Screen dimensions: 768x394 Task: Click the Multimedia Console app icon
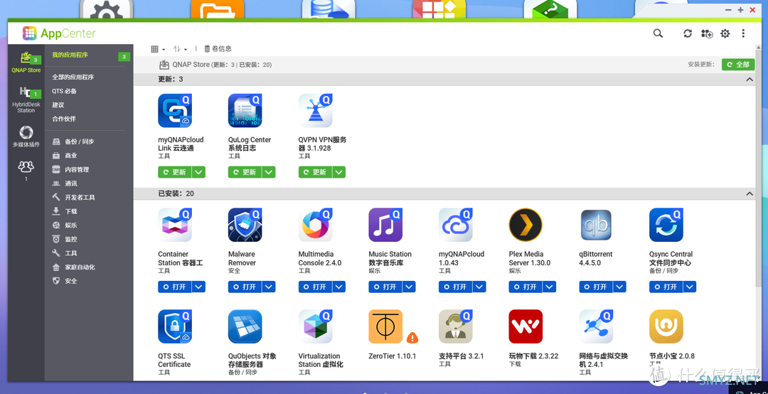pos(316,225)
